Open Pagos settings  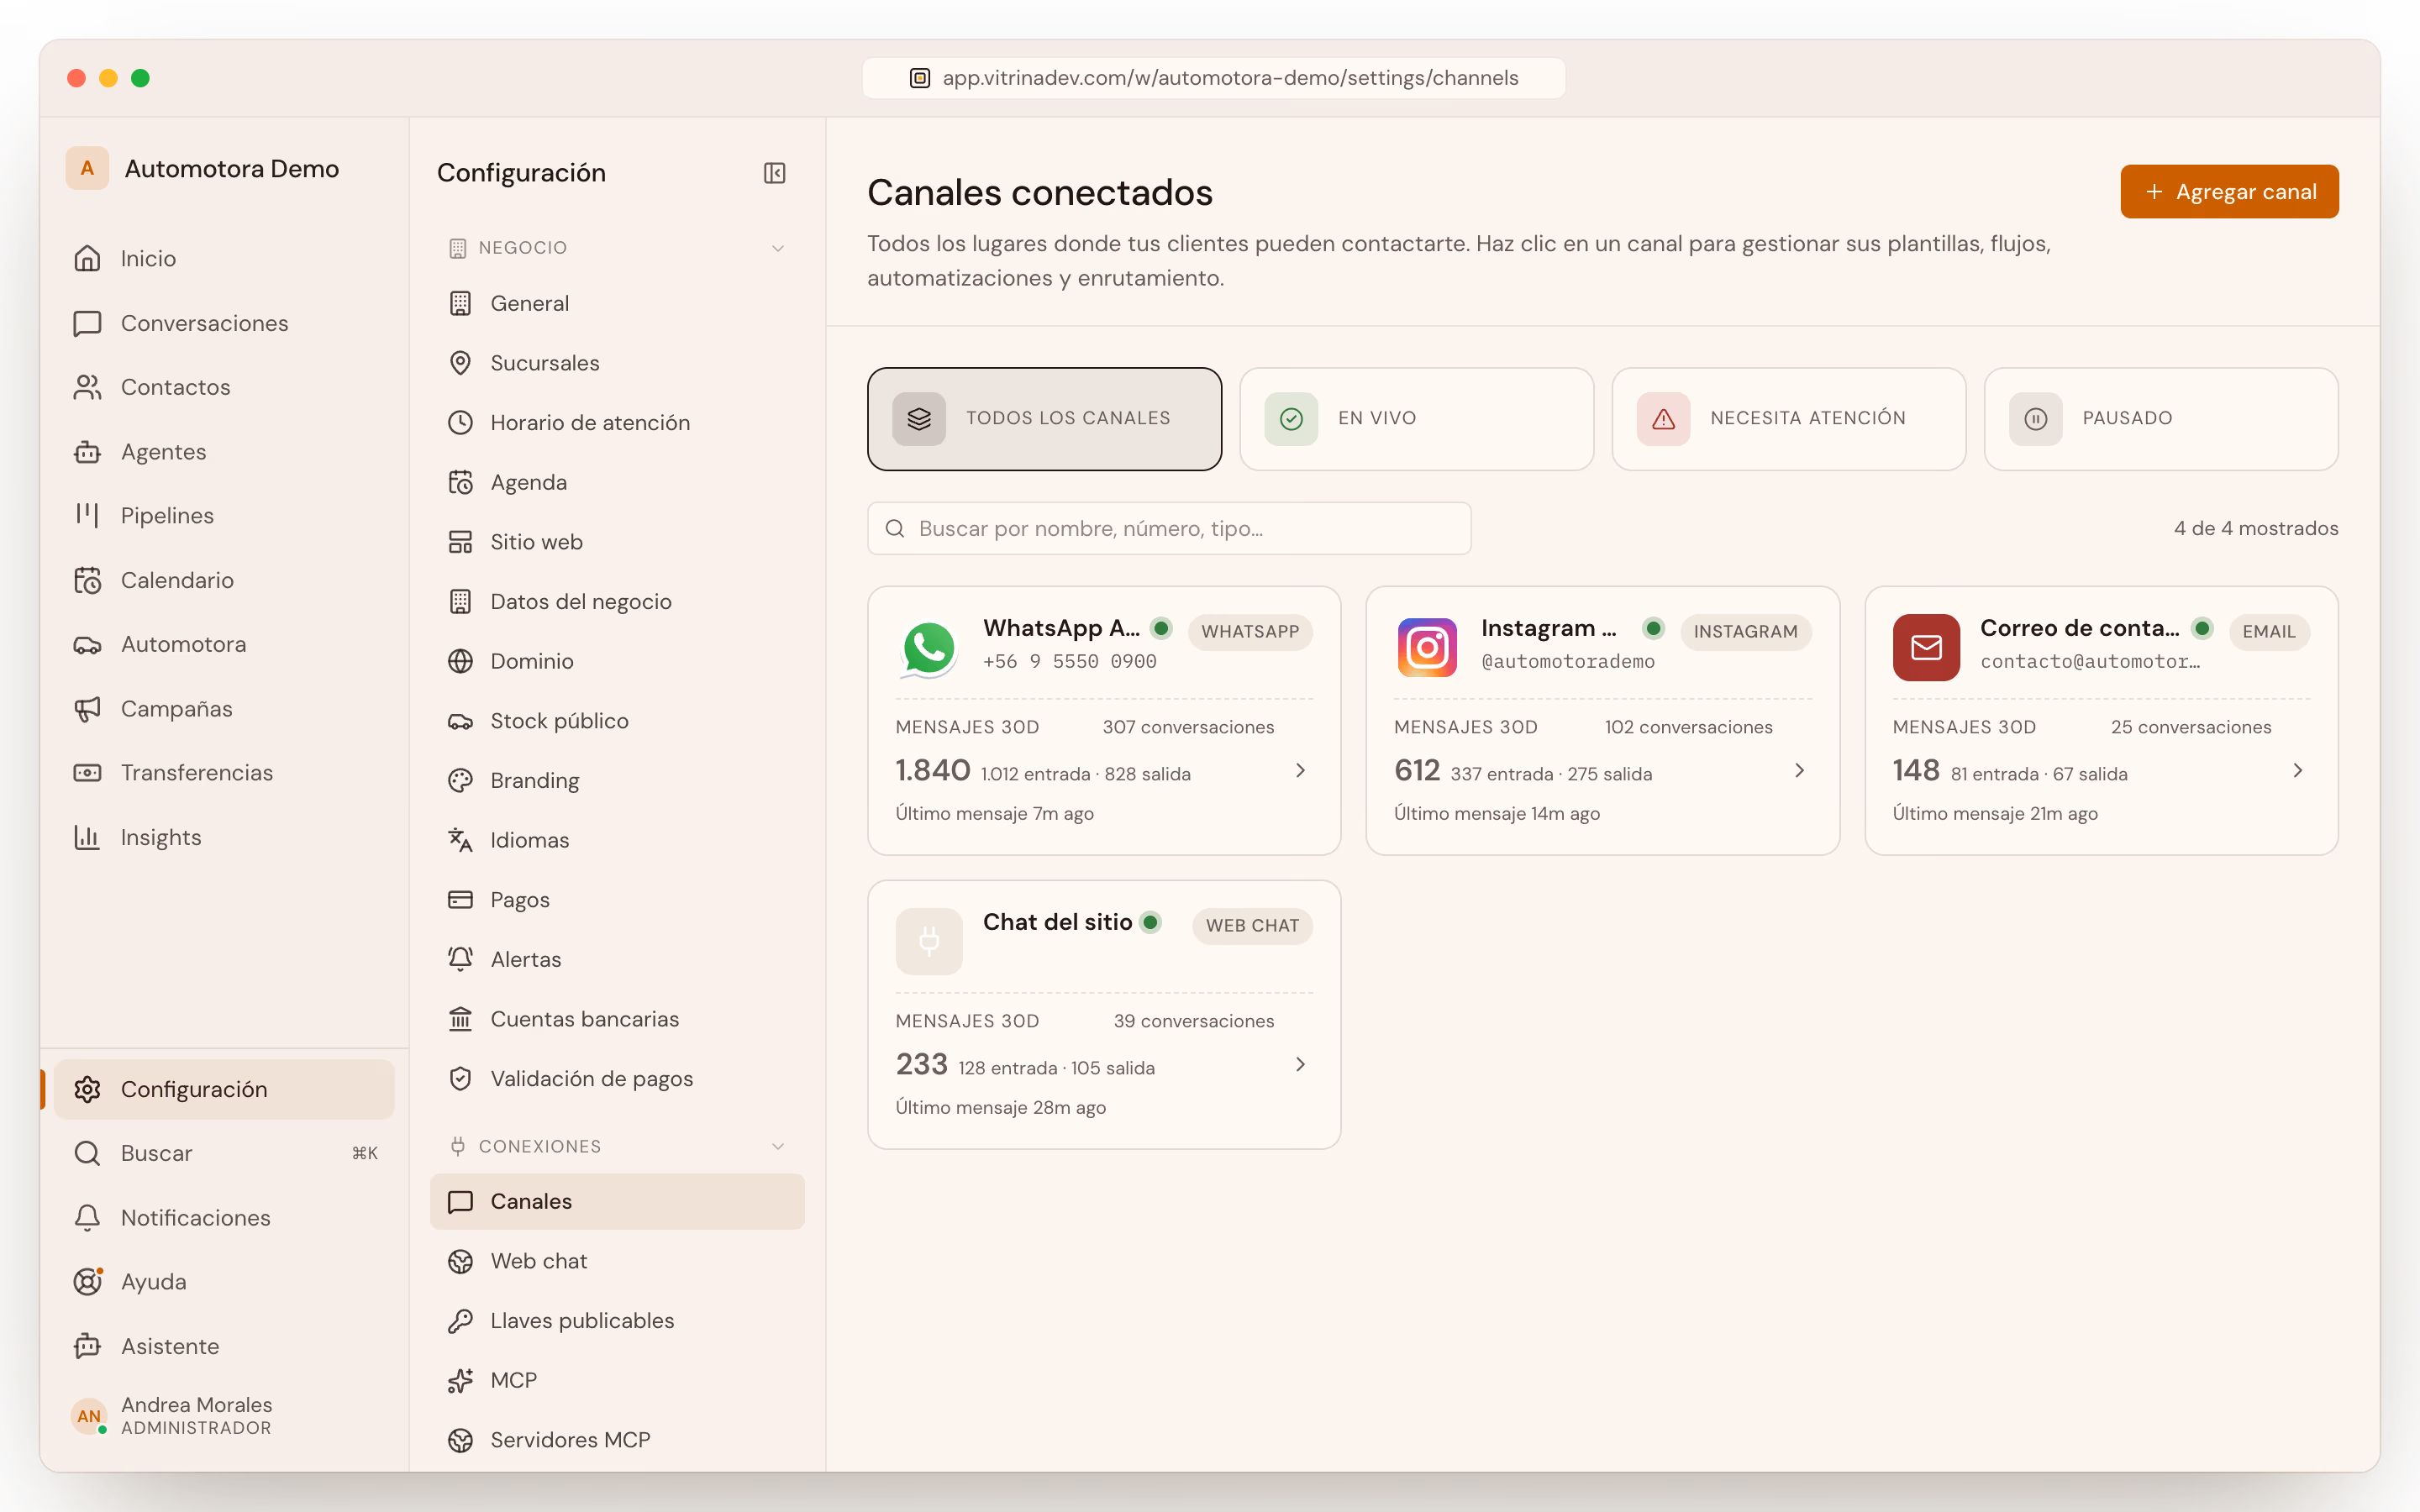[617, 900]
